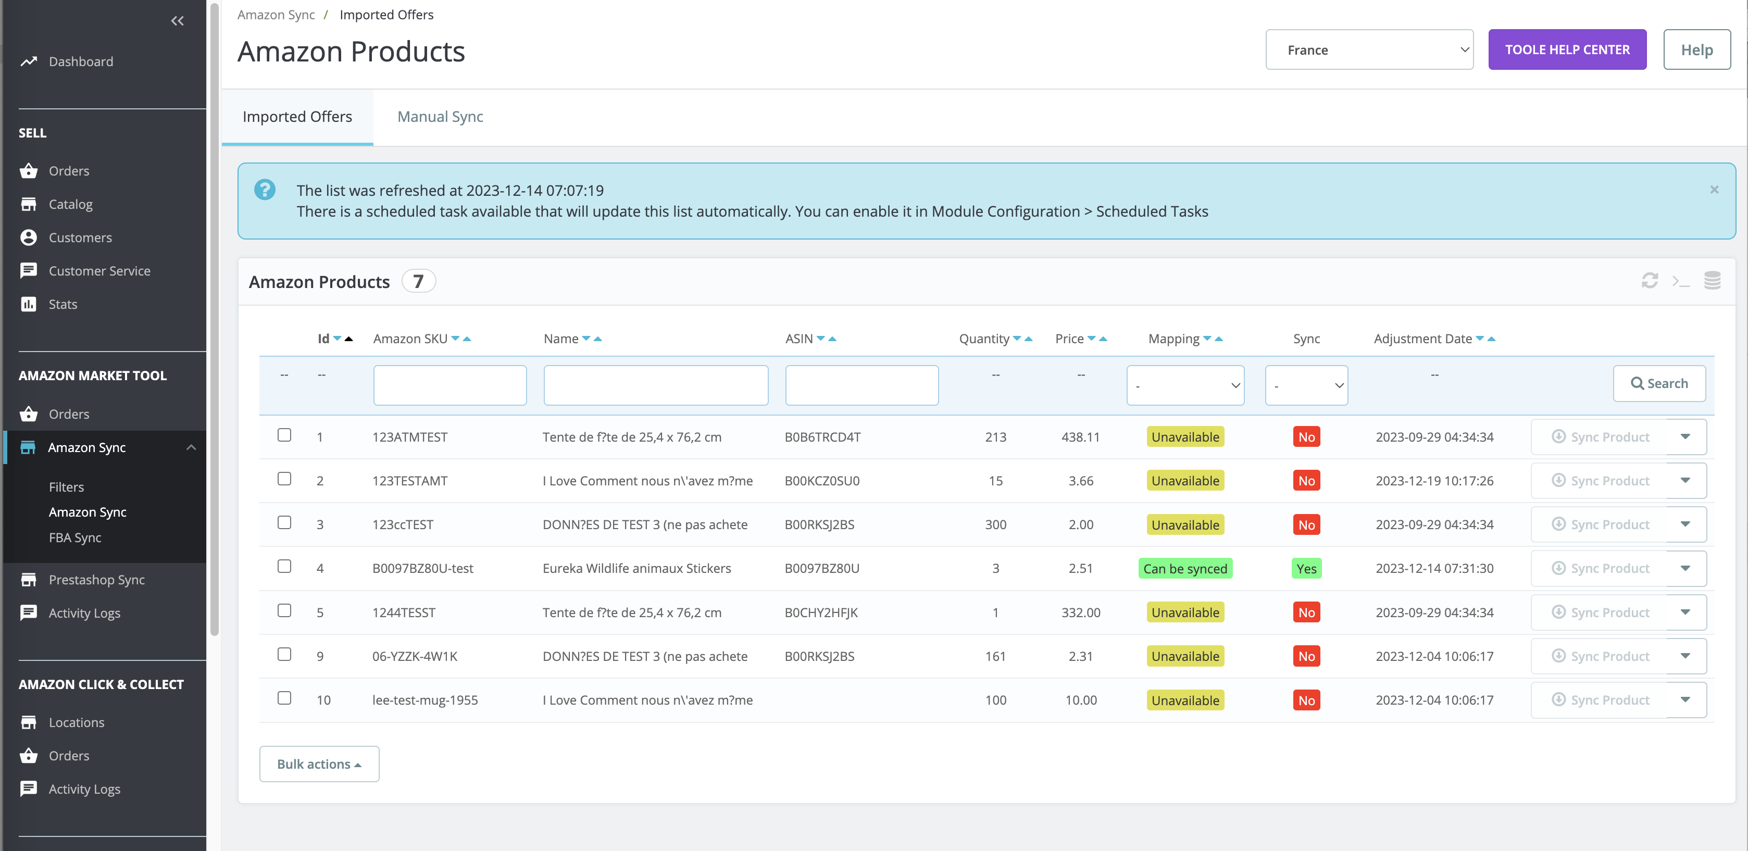1748x851 pixels.
Task: Click the columns settings icon on the right
Action: click(x=1714, y=280)
